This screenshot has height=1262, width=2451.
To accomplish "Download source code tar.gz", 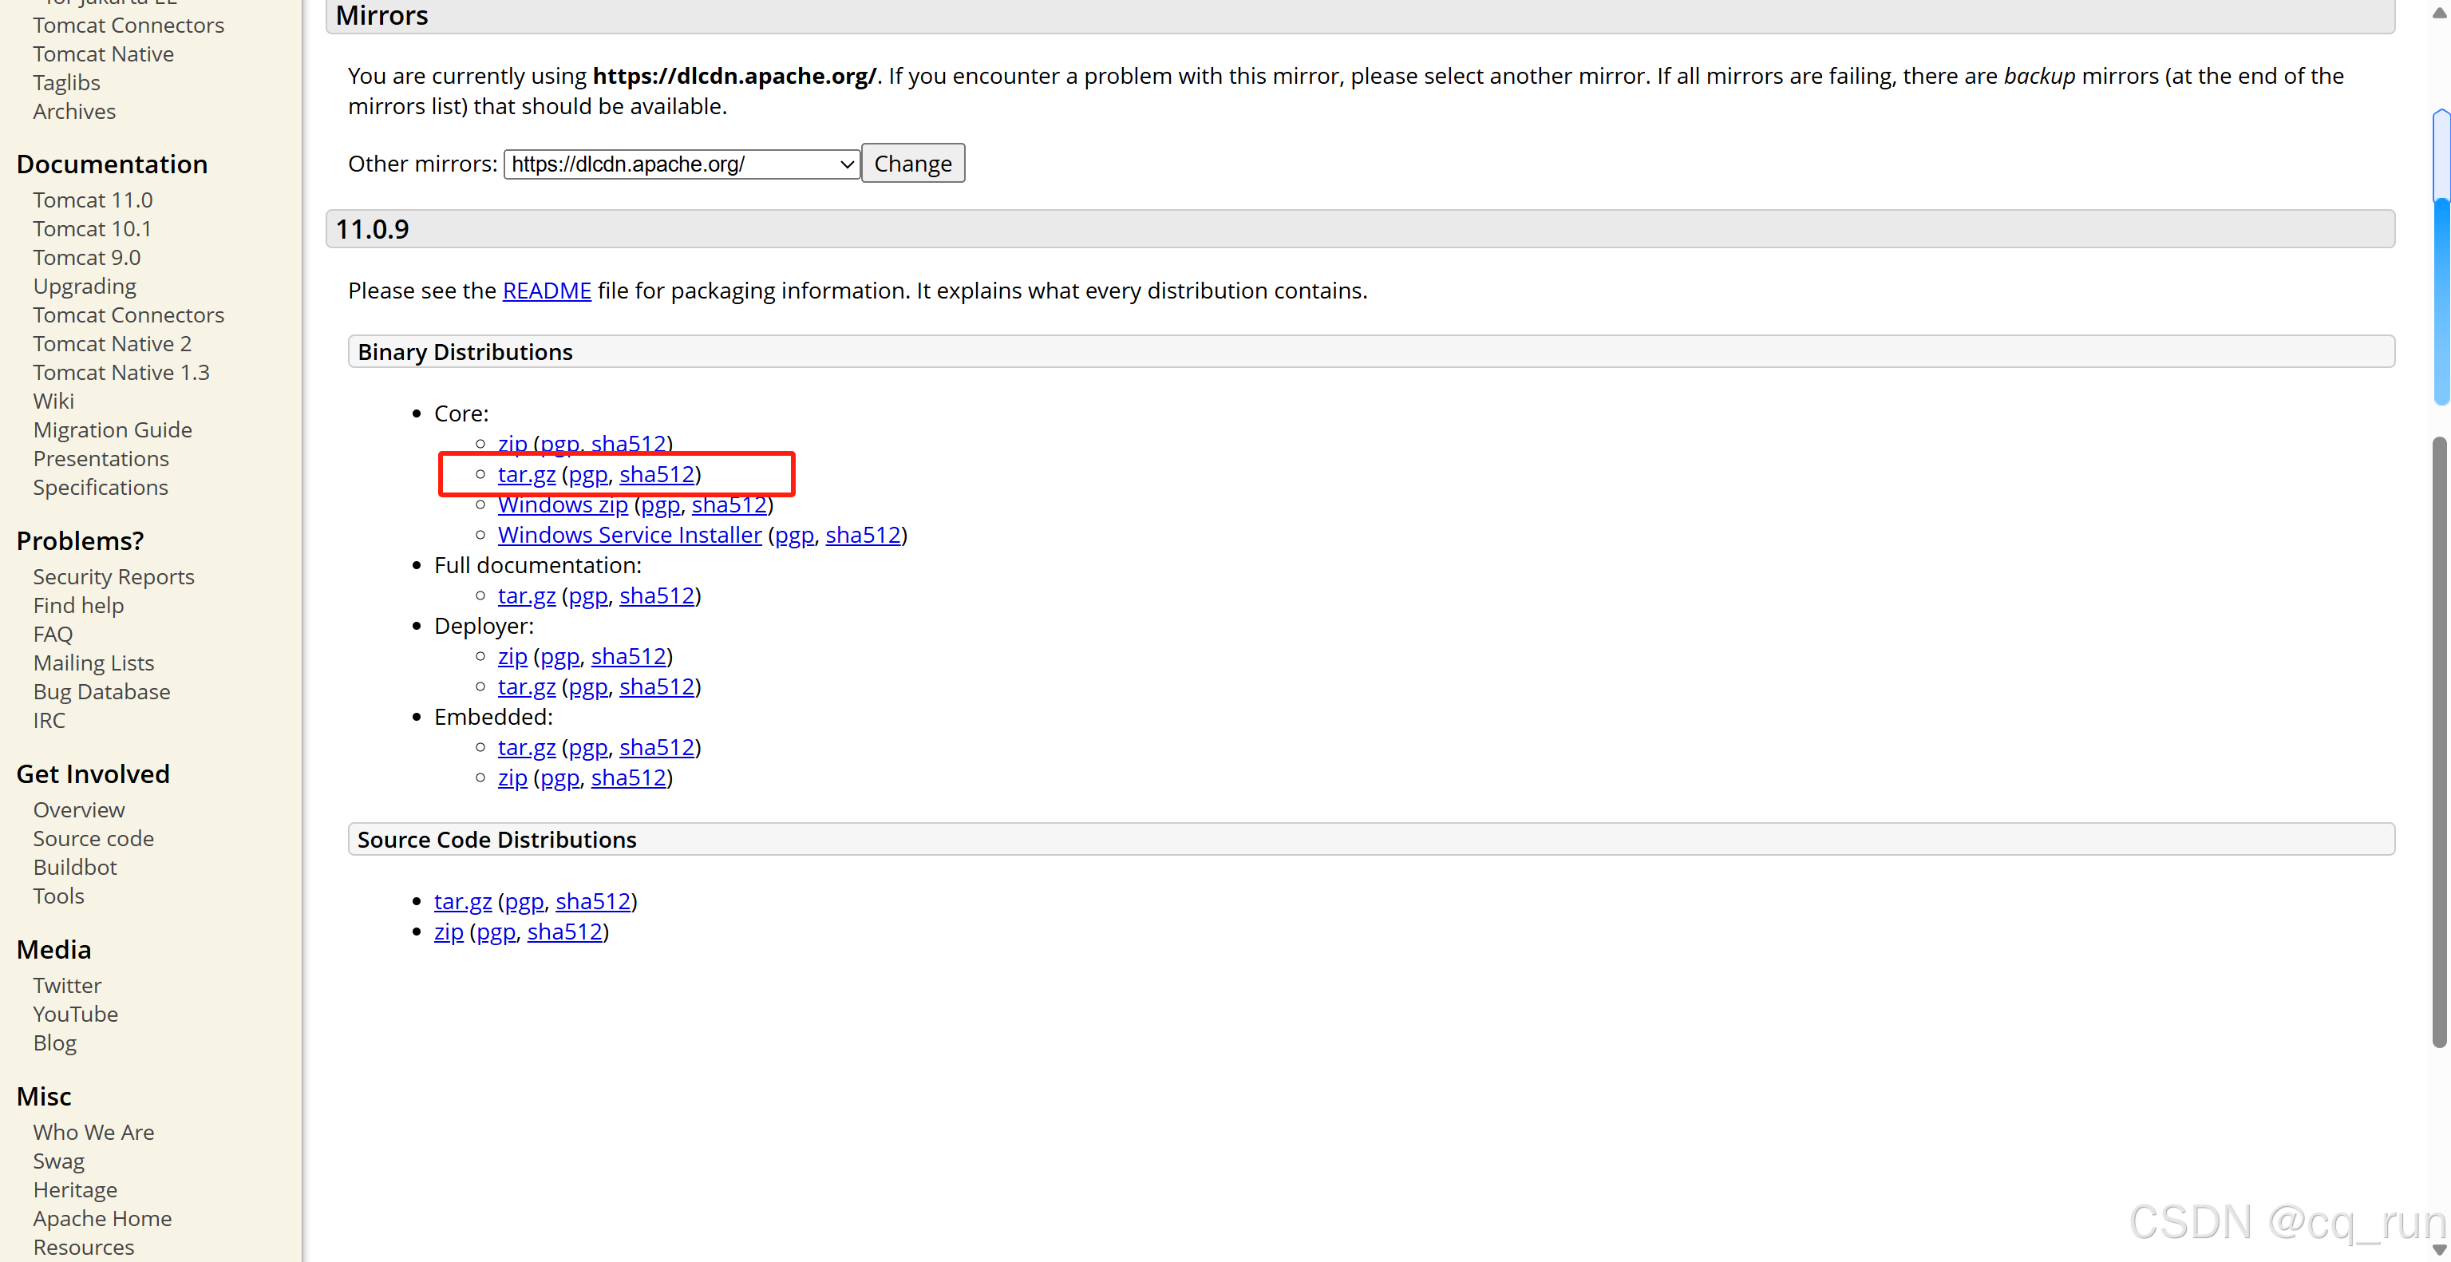I will point(462,901).
